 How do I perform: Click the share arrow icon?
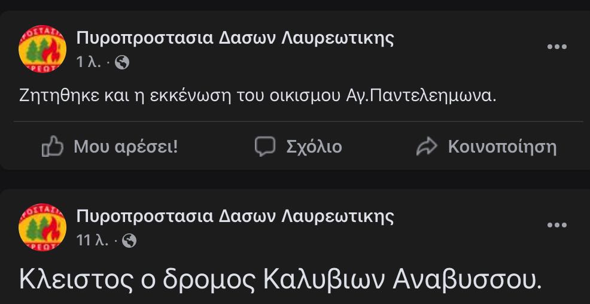tap(427, 147)
